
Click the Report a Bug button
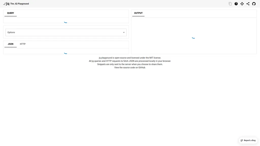point(248,140)
